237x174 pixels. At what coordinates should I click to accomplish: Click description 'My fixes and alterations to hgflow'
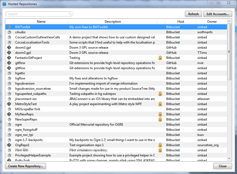(94, 78)
